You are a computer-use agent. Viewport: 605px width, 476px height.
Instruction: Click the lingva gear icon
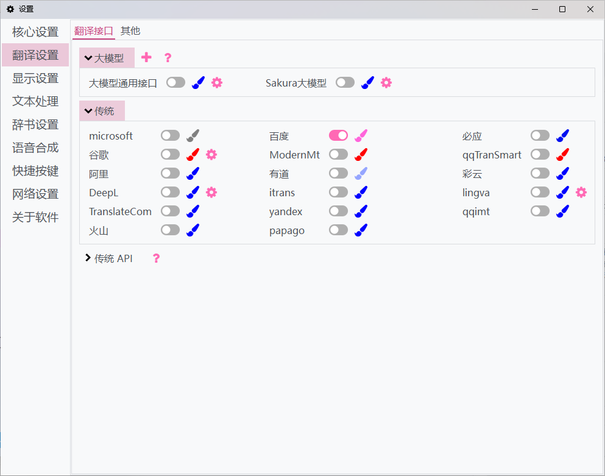coord(581,192)
